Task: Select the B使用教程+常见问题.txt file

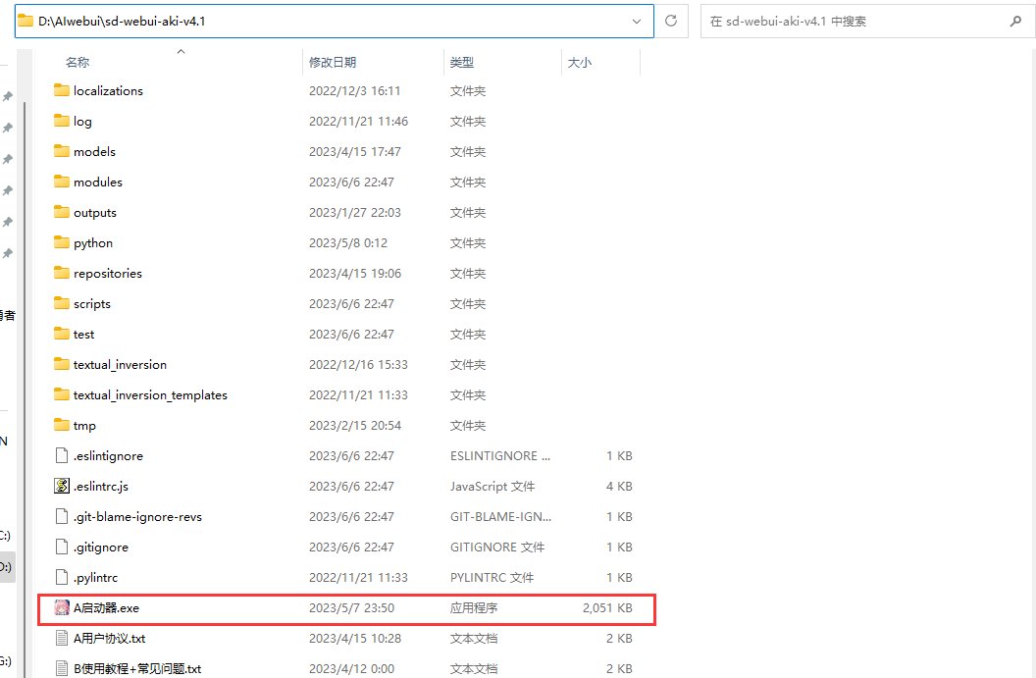Action: pyautogui.click(x=137, y=668)
